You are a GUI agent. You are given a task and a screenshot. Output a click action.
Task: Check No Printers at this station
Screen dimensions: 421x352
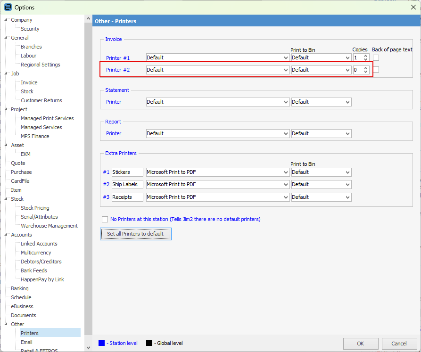[105, 219]
